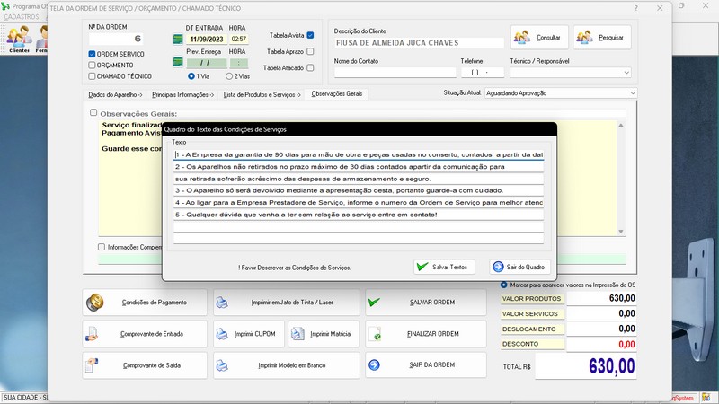
Task: Enable the Tabela Atacado checkbox
Action: point(310,68)
